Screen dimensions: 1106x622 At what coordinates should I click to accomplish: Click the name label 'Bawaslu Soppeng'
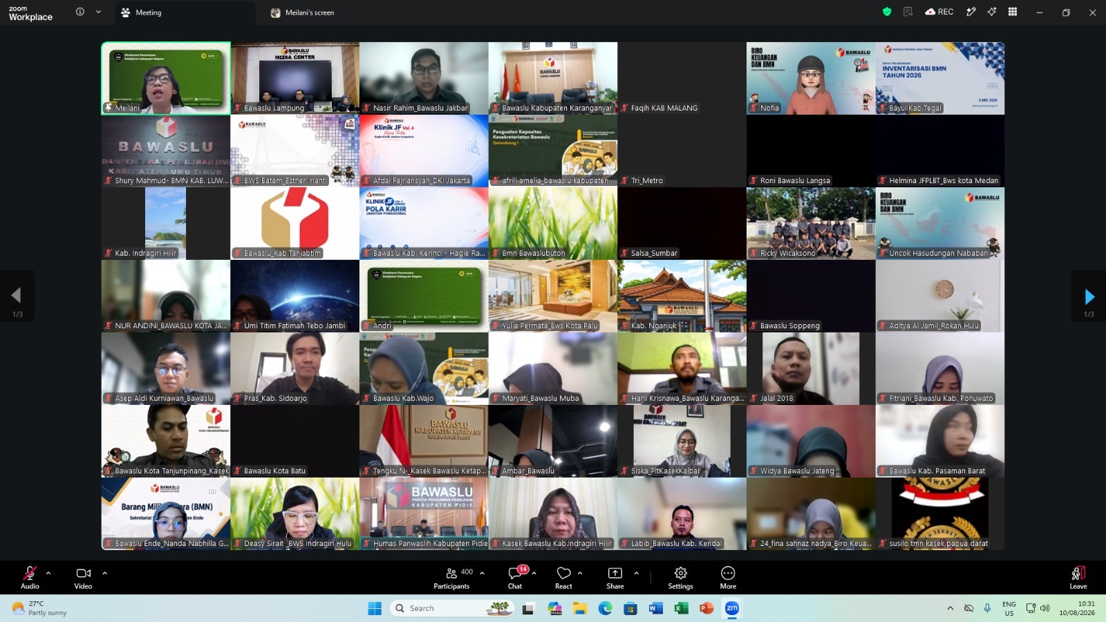790,326
